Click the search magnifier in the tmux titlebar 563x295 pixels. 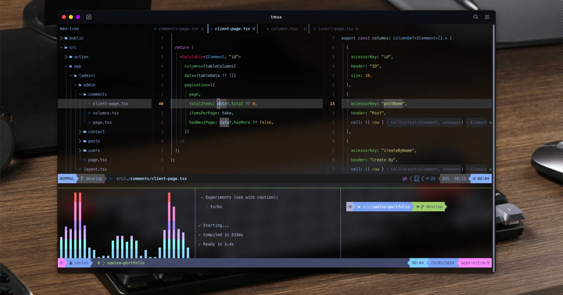(x=476, y=16)
